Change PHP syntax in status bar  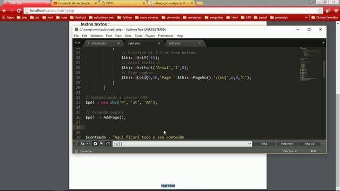click(313, 151)
